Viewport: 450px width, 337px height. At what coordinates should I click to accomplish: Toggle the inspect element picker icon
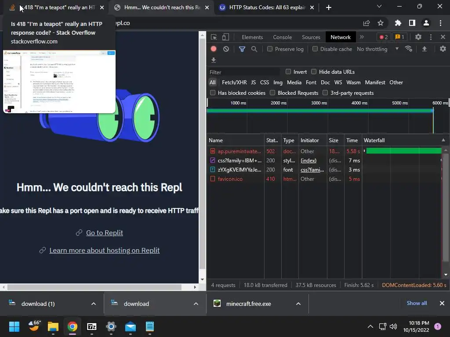tap(214, 37)
